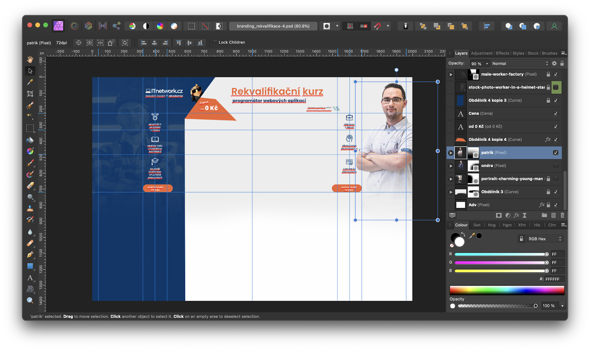Image resolution: width=590 pixels, height=350 pixels.
Task: Hide the Cena text layer
Action: click(556, 113)
